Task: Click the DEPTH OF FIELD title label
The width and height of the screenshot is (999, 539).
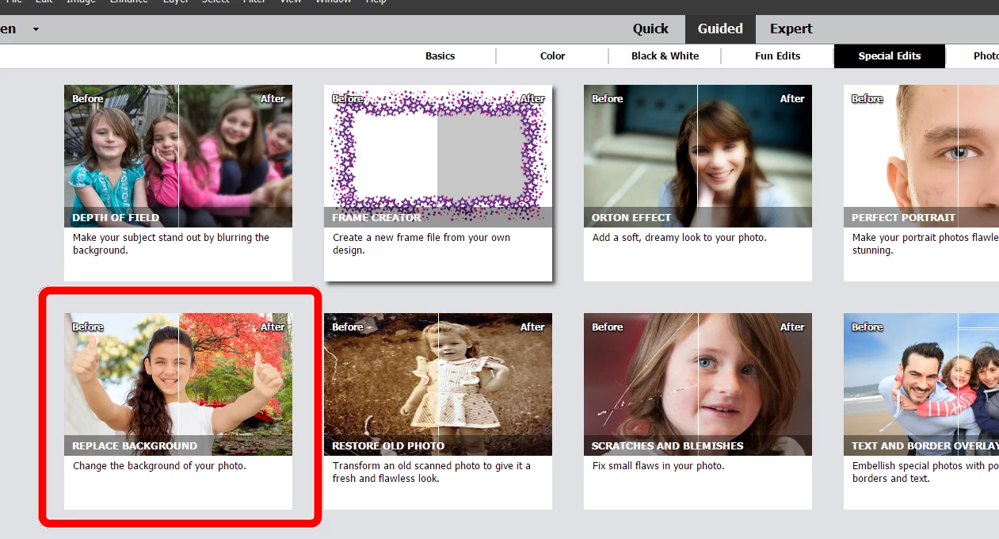Action: point(116,217)
